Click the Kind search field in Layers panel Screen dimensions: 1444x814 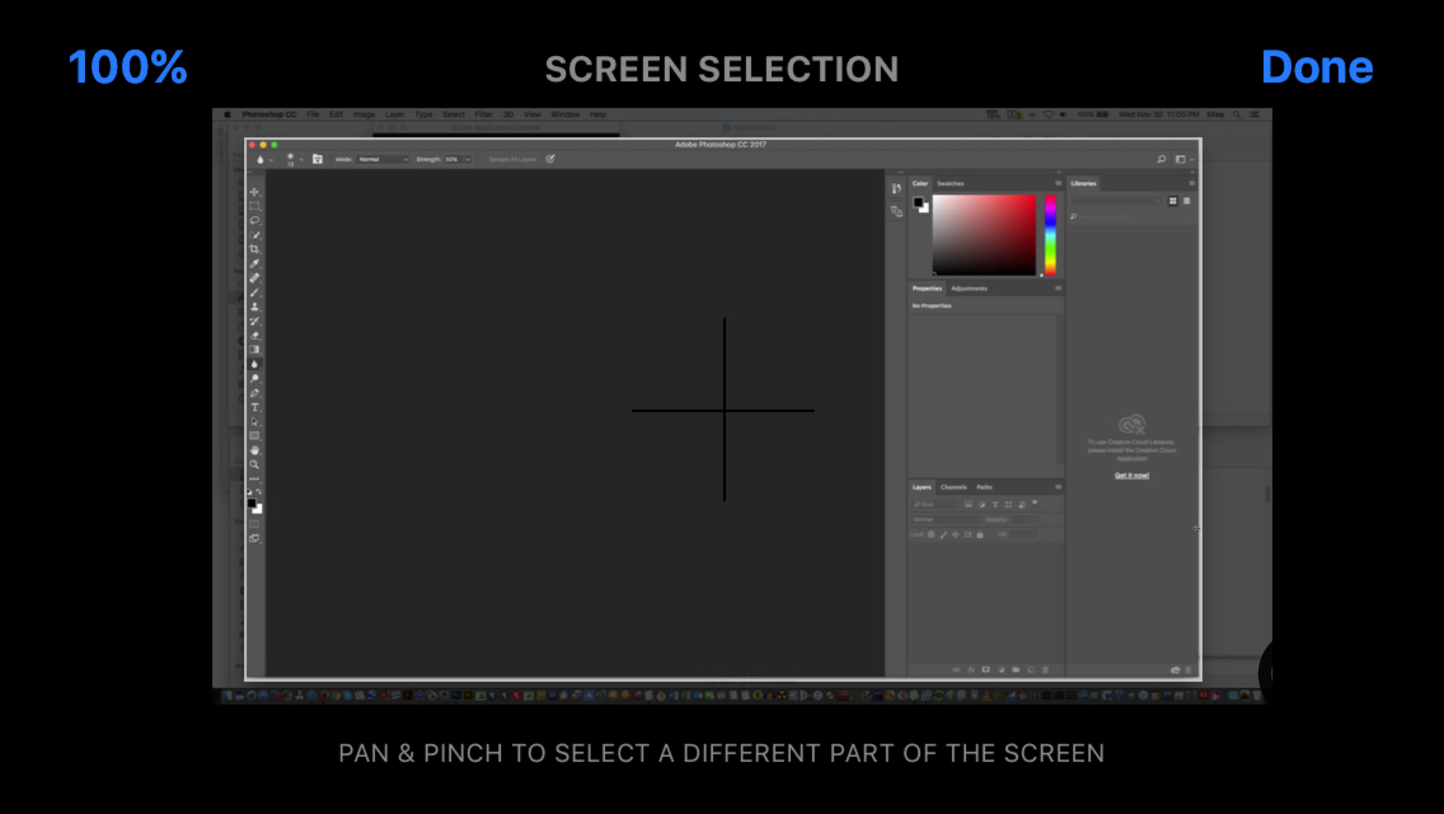929,504
